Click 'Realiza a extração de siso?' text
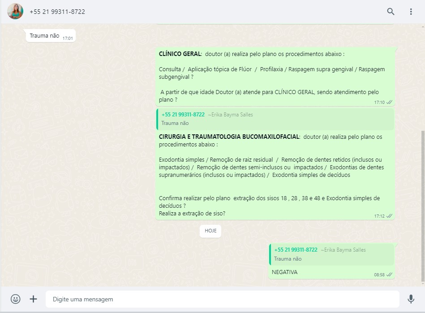 tap(192, 214)
